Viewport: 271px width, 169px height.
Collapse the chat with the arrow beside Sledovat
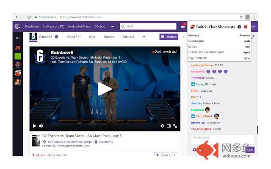(183, 37)
